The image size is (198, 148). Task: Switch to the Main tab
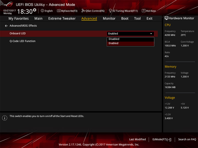tap(38, 19)
